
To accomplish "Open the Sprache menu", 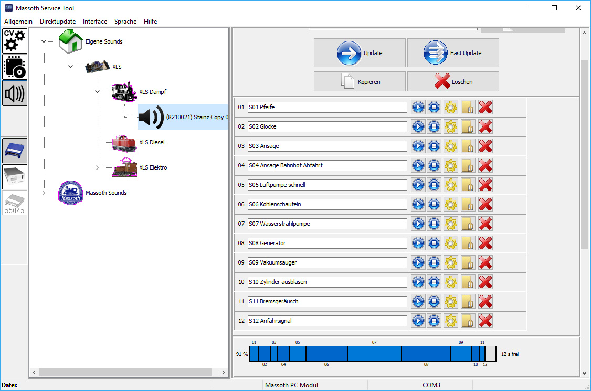I will coord(125,22).
